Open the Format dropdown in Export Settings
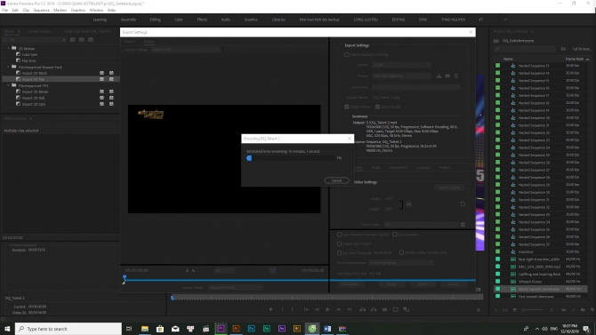Viewport: 596px width, 335px height. [x=401, y=65]
